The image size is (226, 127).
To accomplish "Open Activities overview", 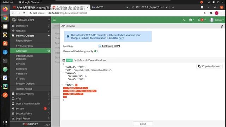I will tap(7, 2).
